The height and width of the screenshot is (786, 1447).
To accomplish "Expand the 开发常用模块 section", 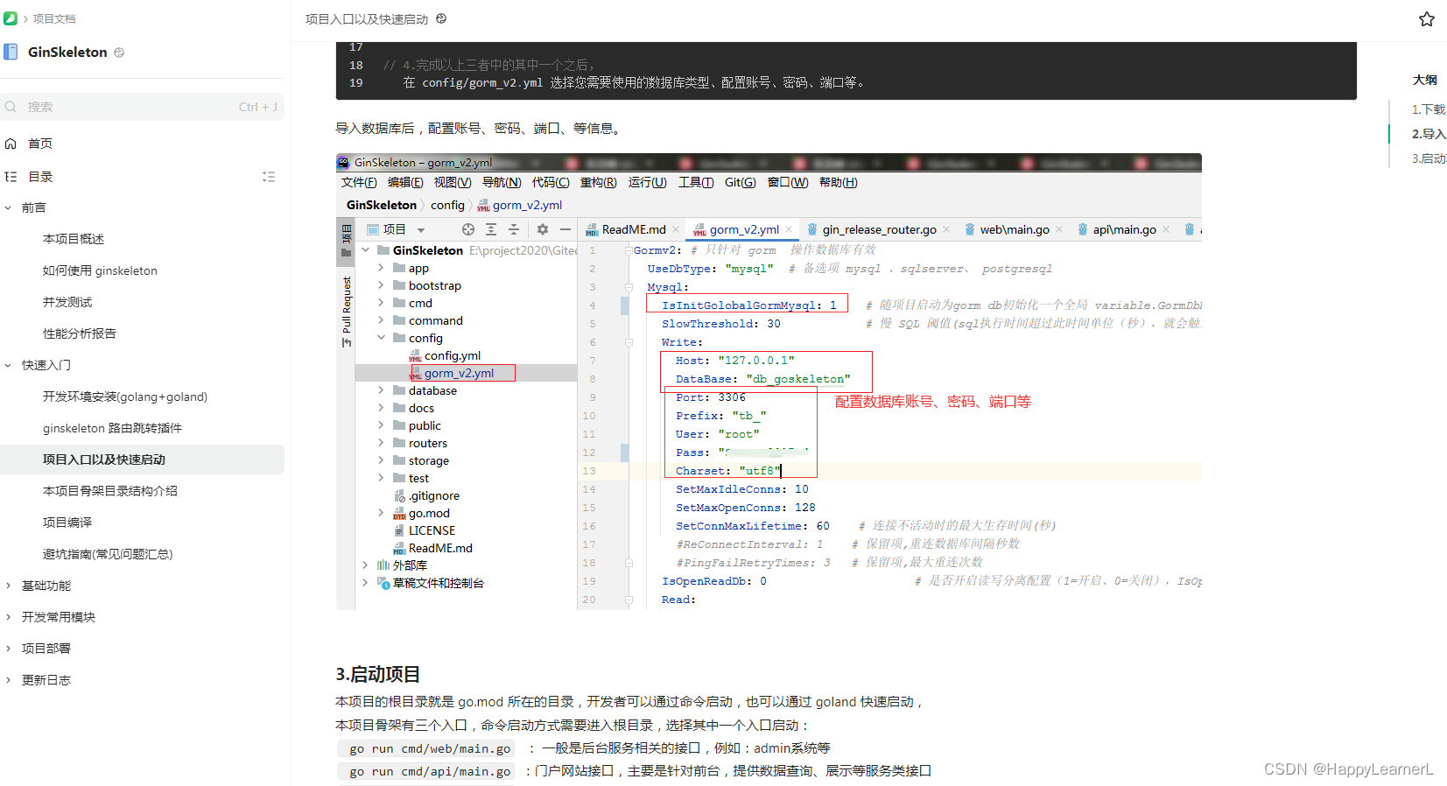I will pyautogui.click(x=8, y=618).
